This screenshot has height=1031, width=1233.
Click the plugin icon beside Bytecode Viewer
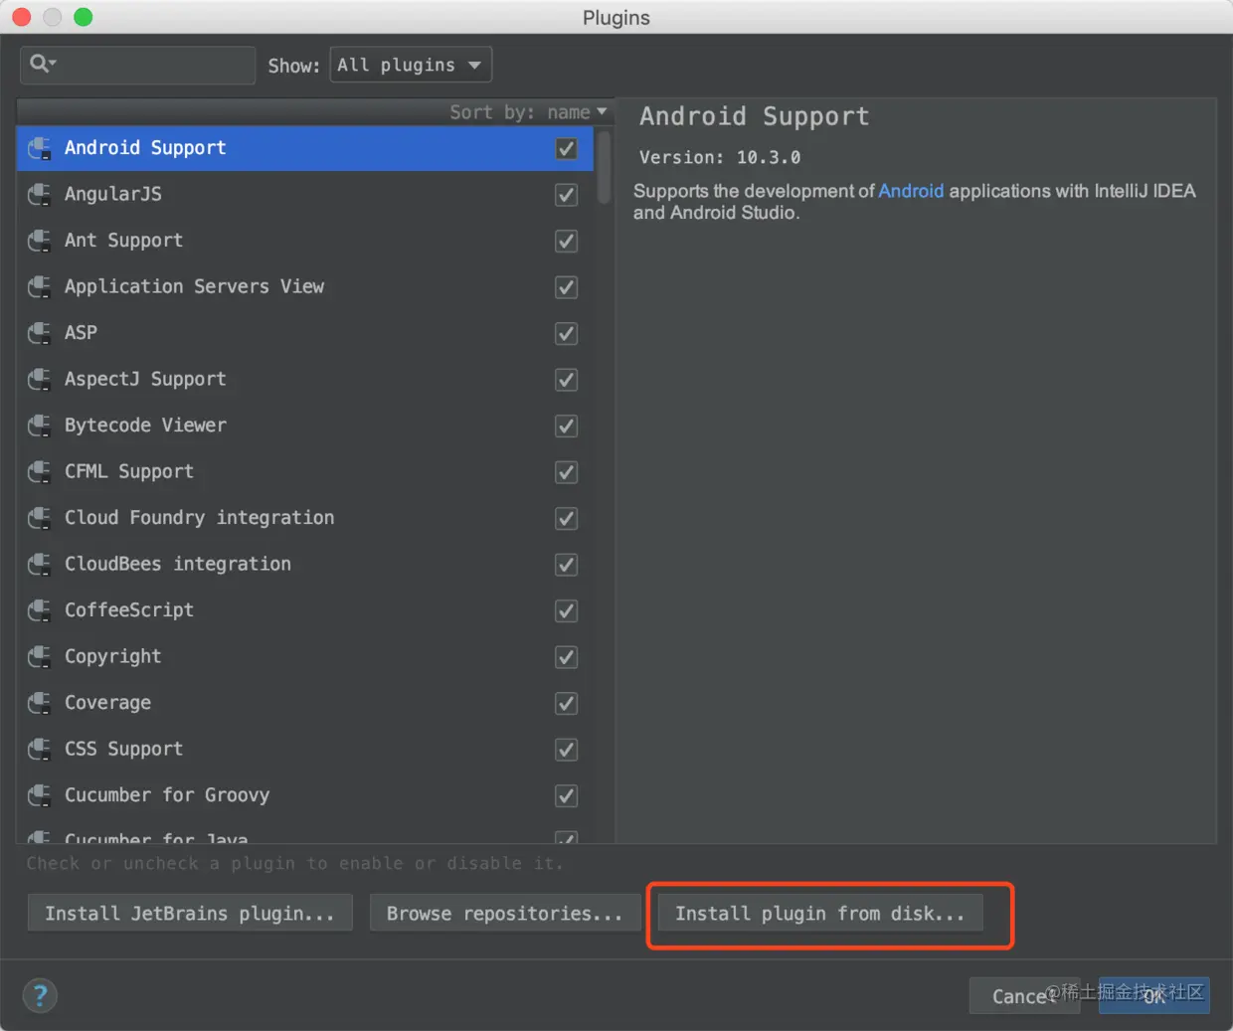point(40,426)
